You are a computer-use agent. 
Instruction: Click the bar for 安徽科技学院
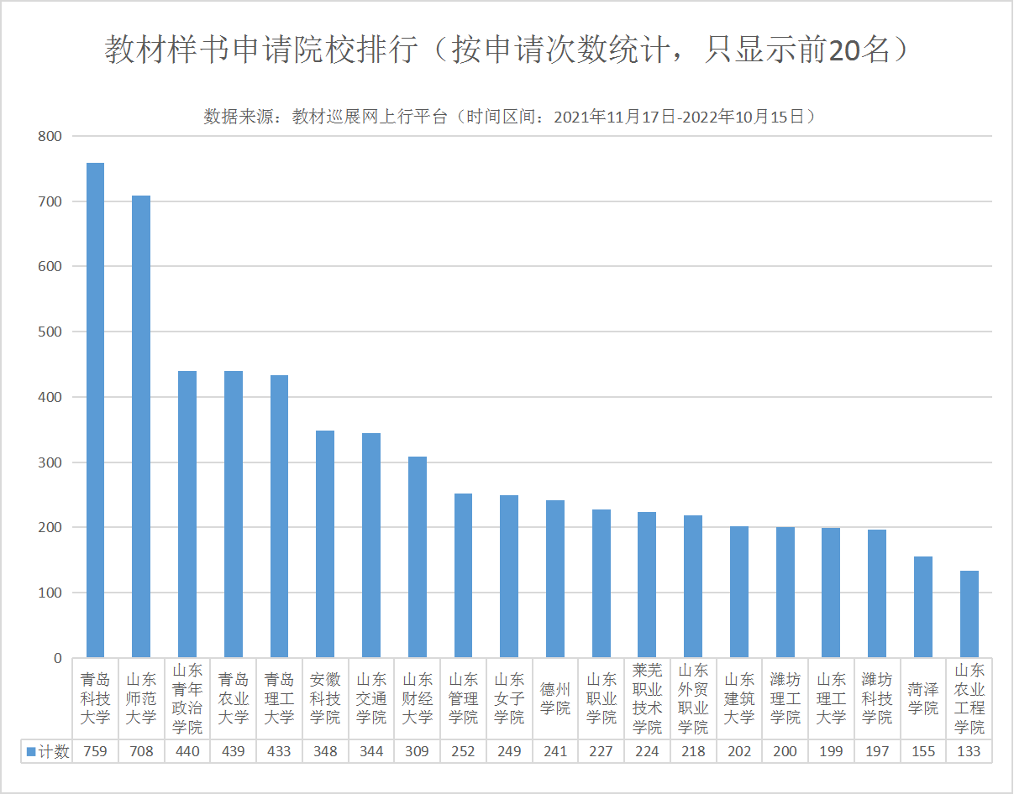pos(325,544)
